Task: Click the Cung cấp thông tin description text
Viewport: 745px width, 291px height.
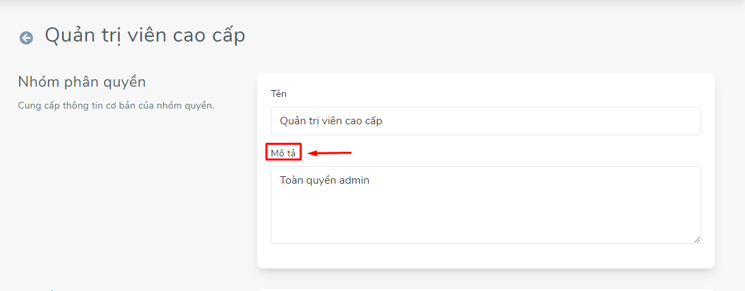Action: 116,105
